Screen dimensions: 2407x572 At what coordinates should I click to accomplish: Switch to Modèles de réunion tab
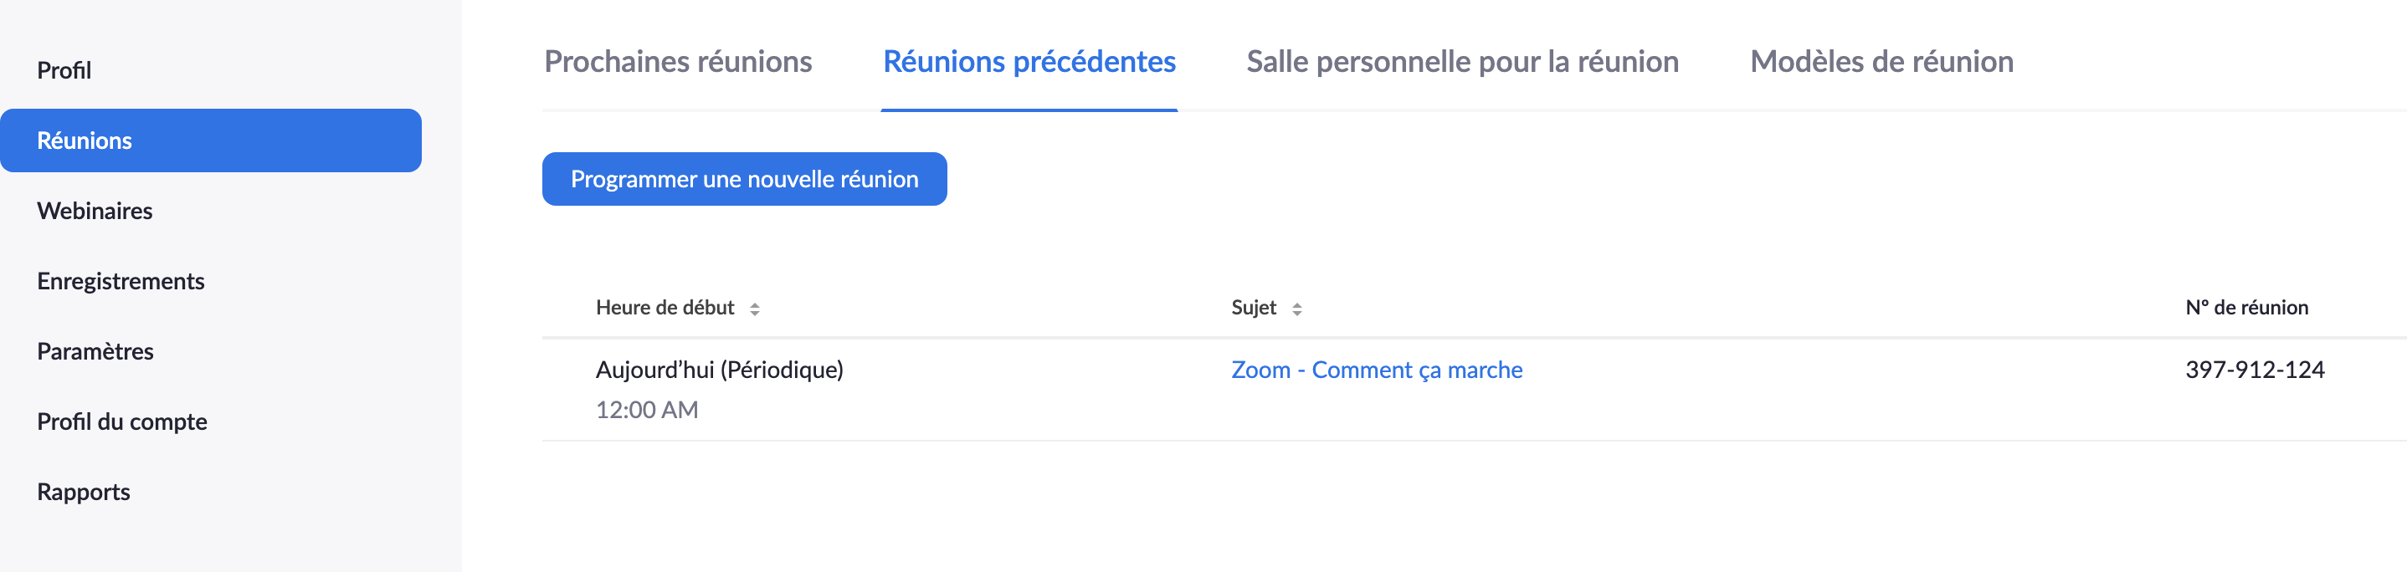1881,62
